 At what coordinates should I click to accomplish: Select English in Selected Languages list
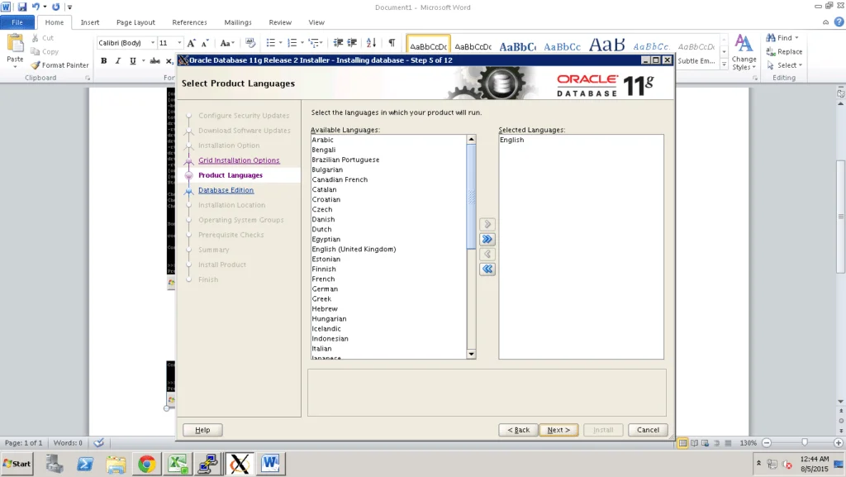[x=511, y=140]
